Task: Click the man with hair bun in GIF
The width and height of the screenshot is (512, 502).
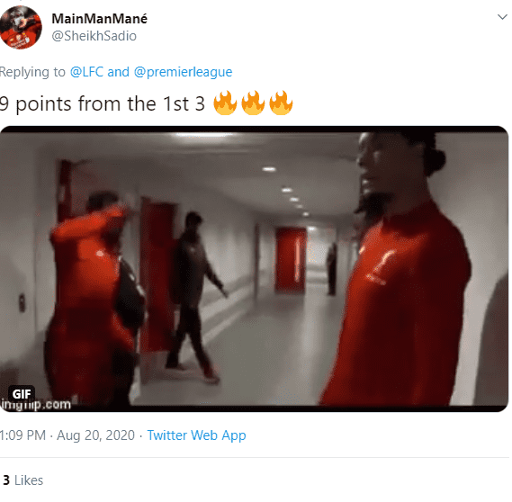Action: pos(397,268)
